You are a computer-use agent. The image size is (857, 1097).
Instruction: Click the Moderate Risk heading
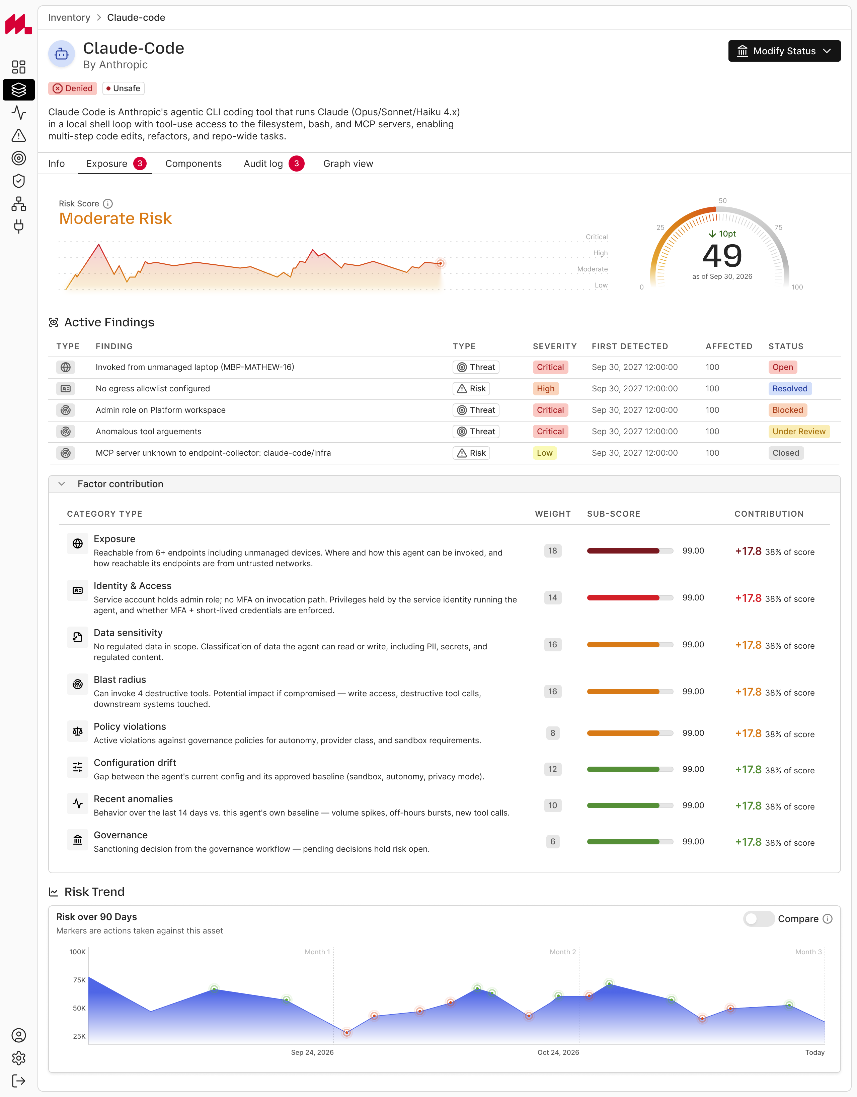[115, 218]
